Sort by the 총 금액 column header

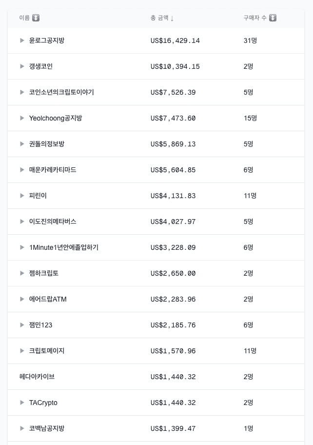(x=159, y=18)
